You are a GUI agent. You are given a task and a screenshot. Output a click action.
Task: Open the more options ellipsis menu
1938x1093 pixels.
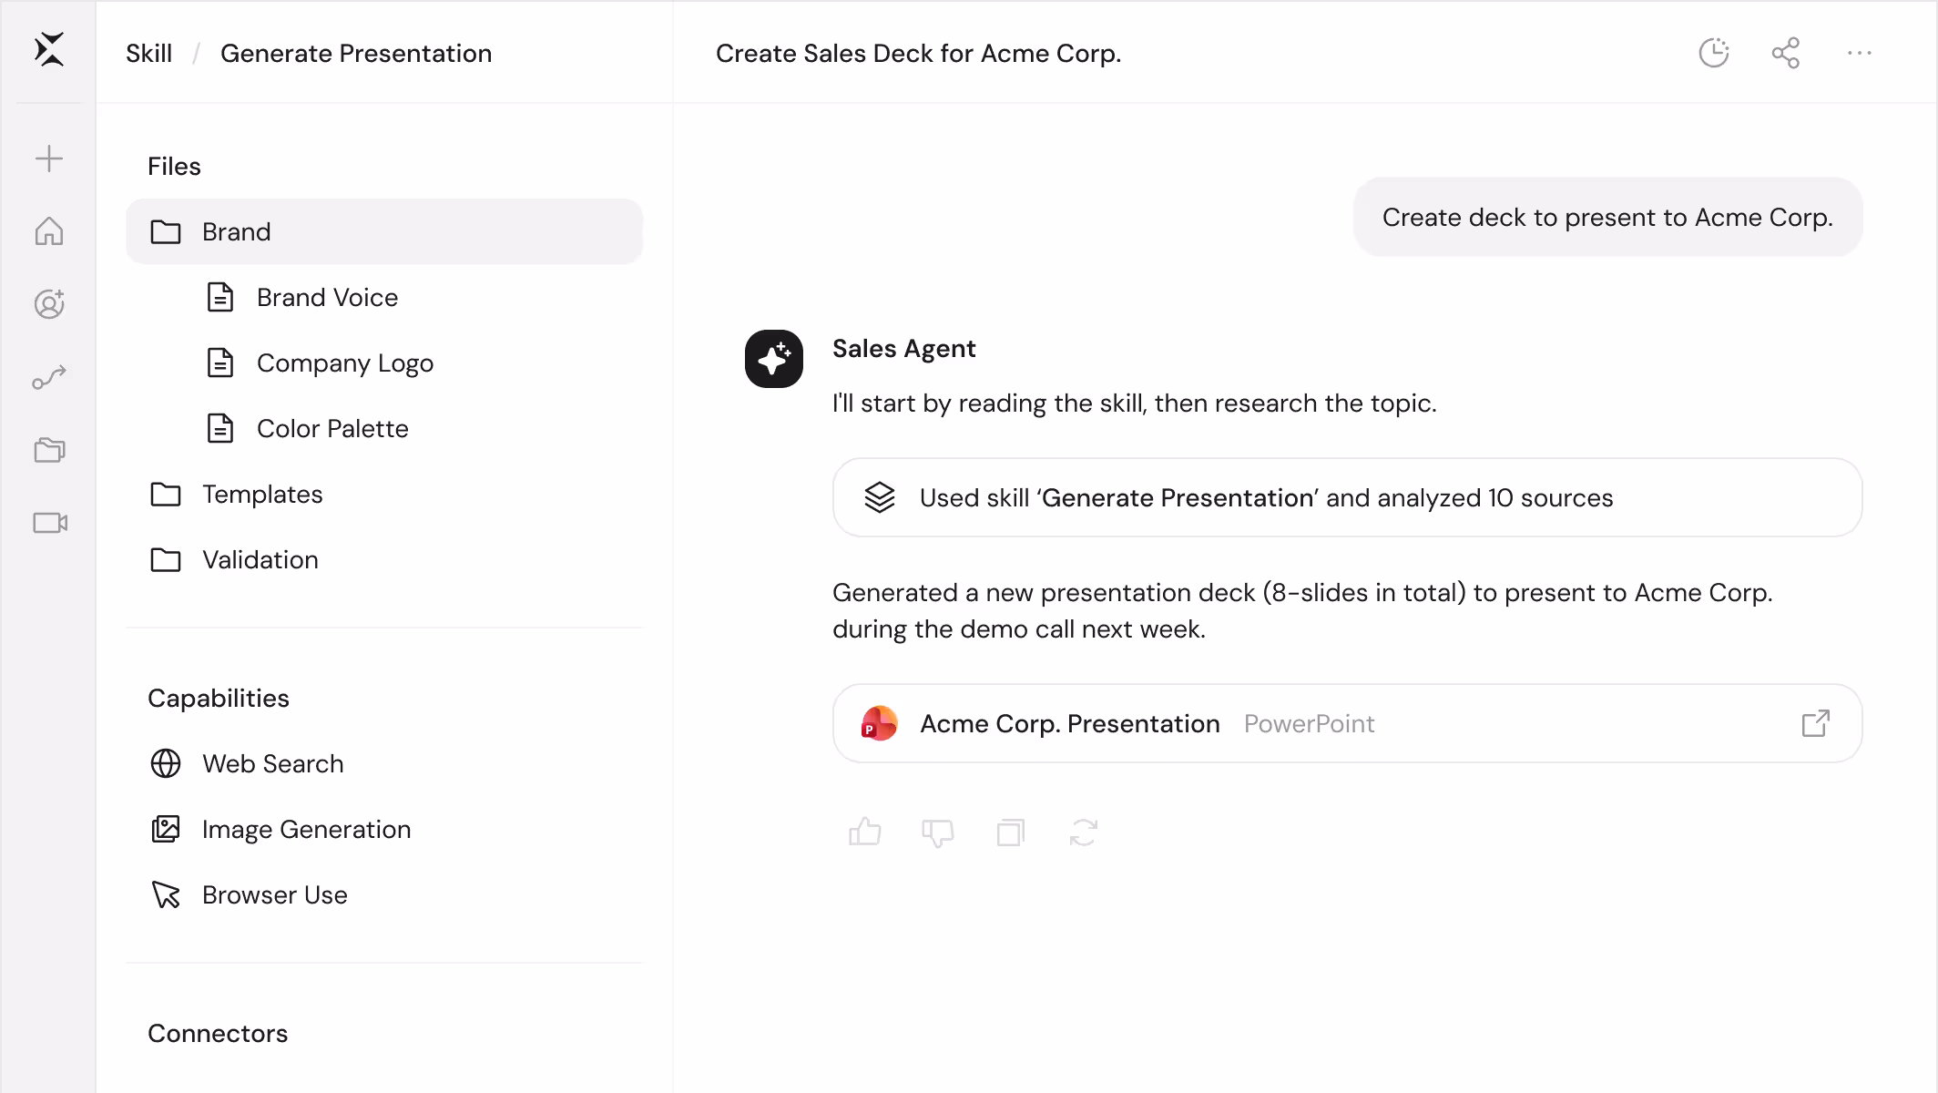(1860, 53)
